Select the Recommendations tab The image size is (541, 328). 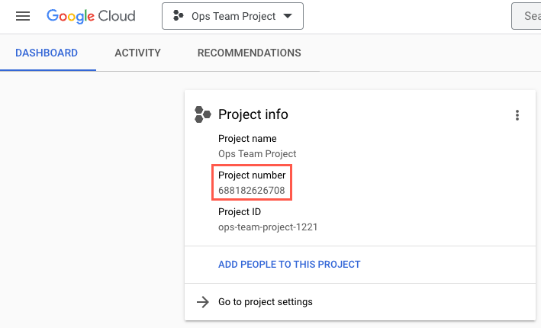pyautogui.click(x=249, y=53)
